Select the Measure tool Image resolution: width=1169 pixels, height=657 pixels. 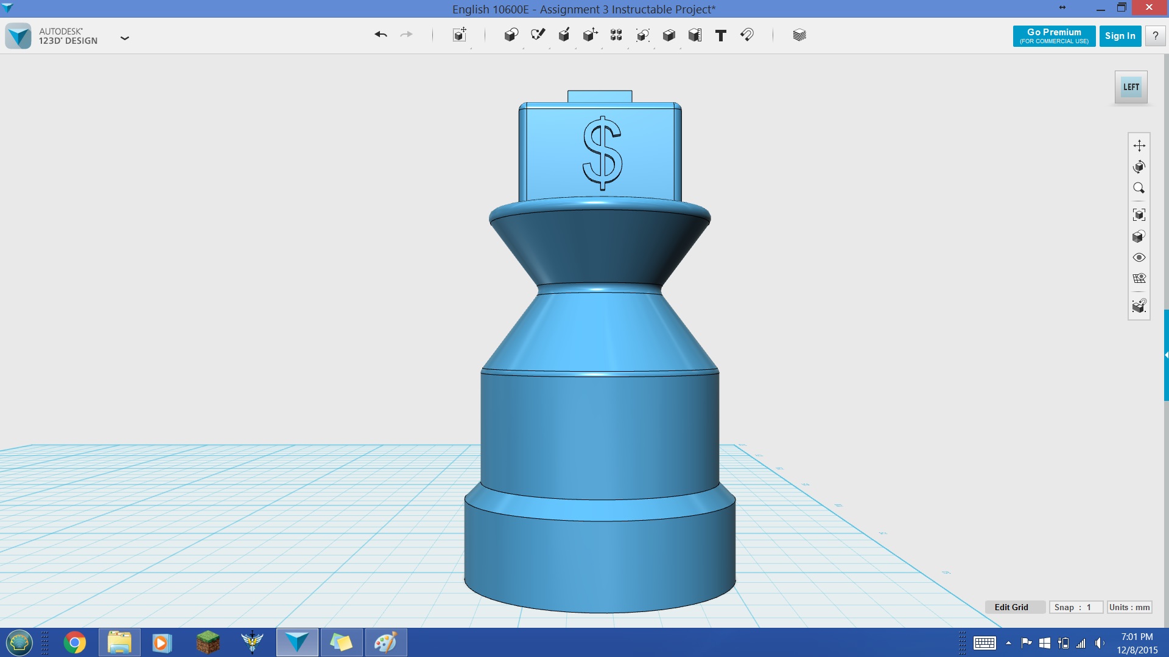[x=695, y=35]
